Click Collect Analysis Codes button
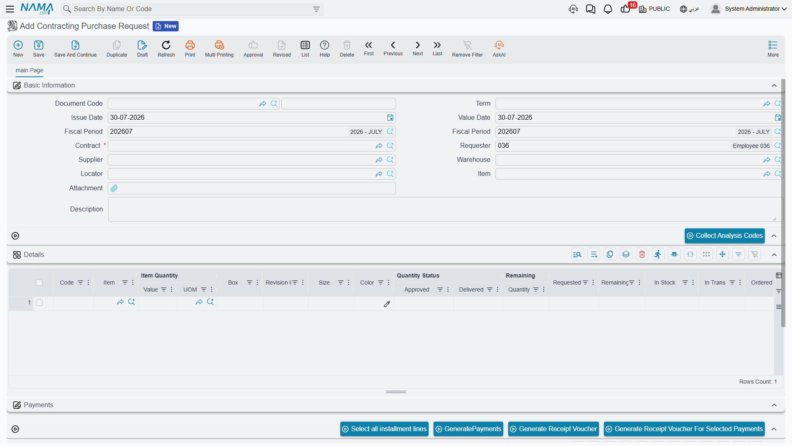This screenshot has height=446, width=792. point(725,236)
